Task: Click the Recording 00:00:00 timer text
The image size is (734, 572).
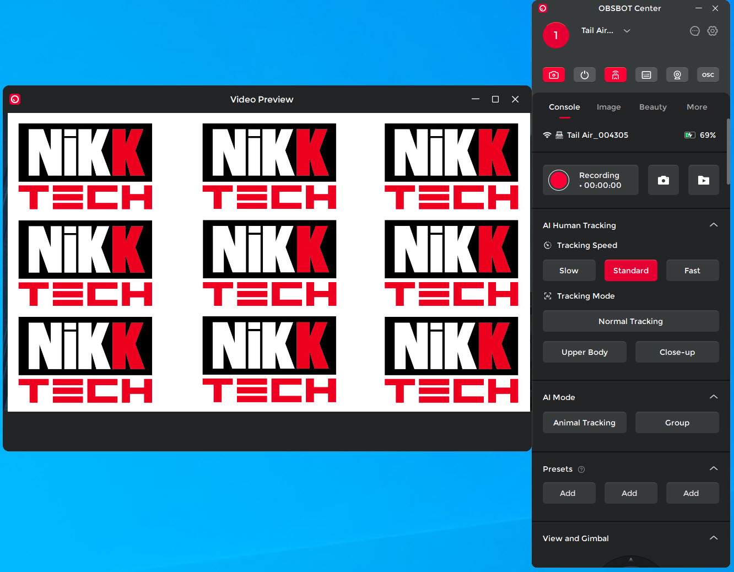Action: (600, 180)
